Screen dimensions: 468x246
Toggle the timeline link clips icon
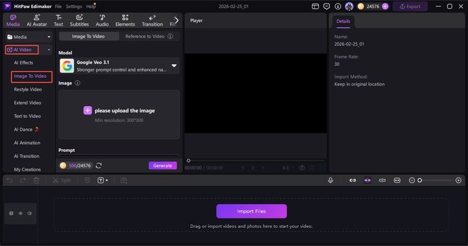pos(353,181)
